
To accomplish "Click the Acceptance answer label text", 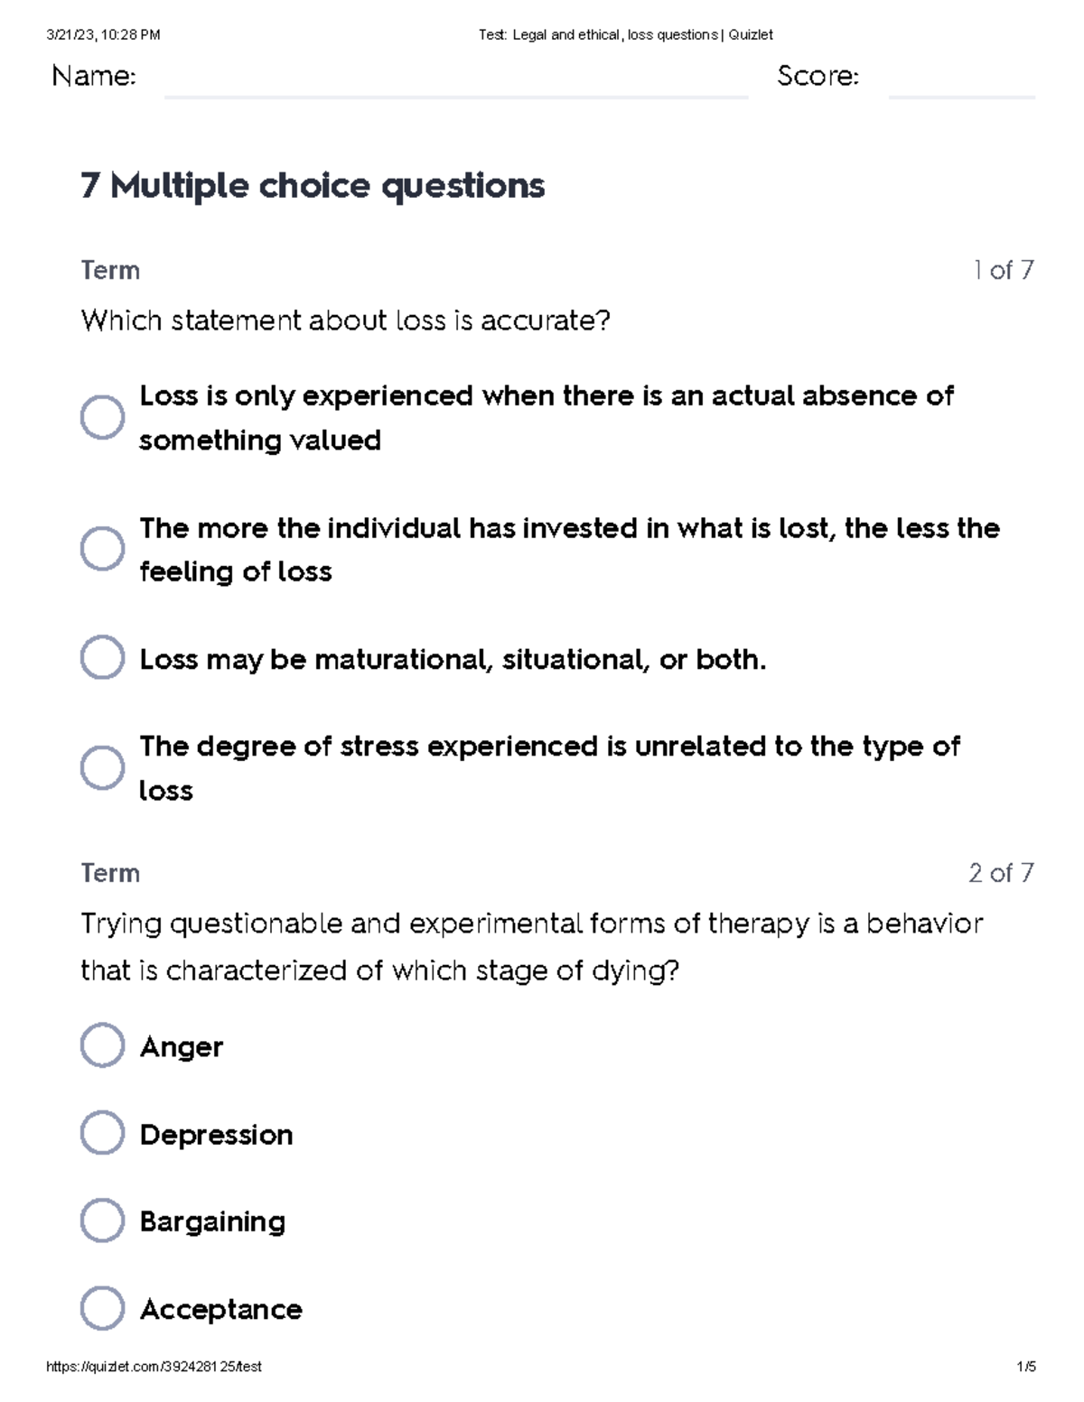I will (221, 1309).
